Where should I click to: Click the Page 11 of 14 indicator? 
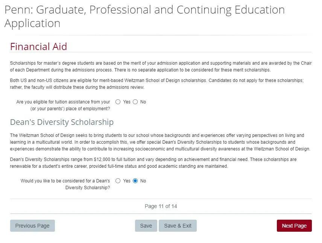pos(161,206)
